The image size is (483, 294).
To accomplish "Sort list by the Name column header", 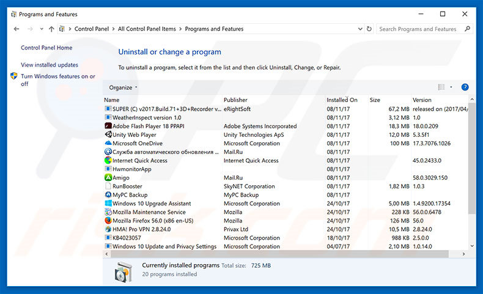I will [112, 100].
